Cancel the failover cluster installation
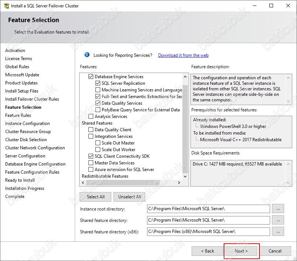 [275, 251]
